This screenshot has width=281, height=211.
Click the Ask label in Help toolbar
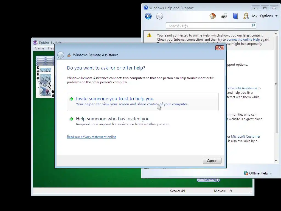(254, 16)
